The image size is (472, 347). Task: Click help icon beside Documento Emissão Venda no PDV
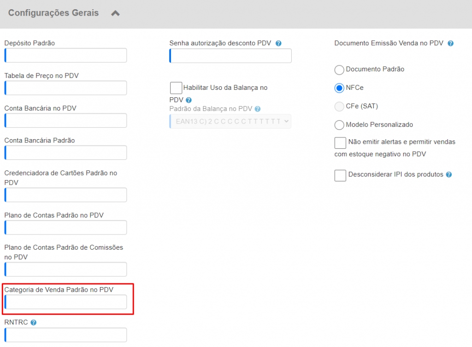tap(450, 43)
